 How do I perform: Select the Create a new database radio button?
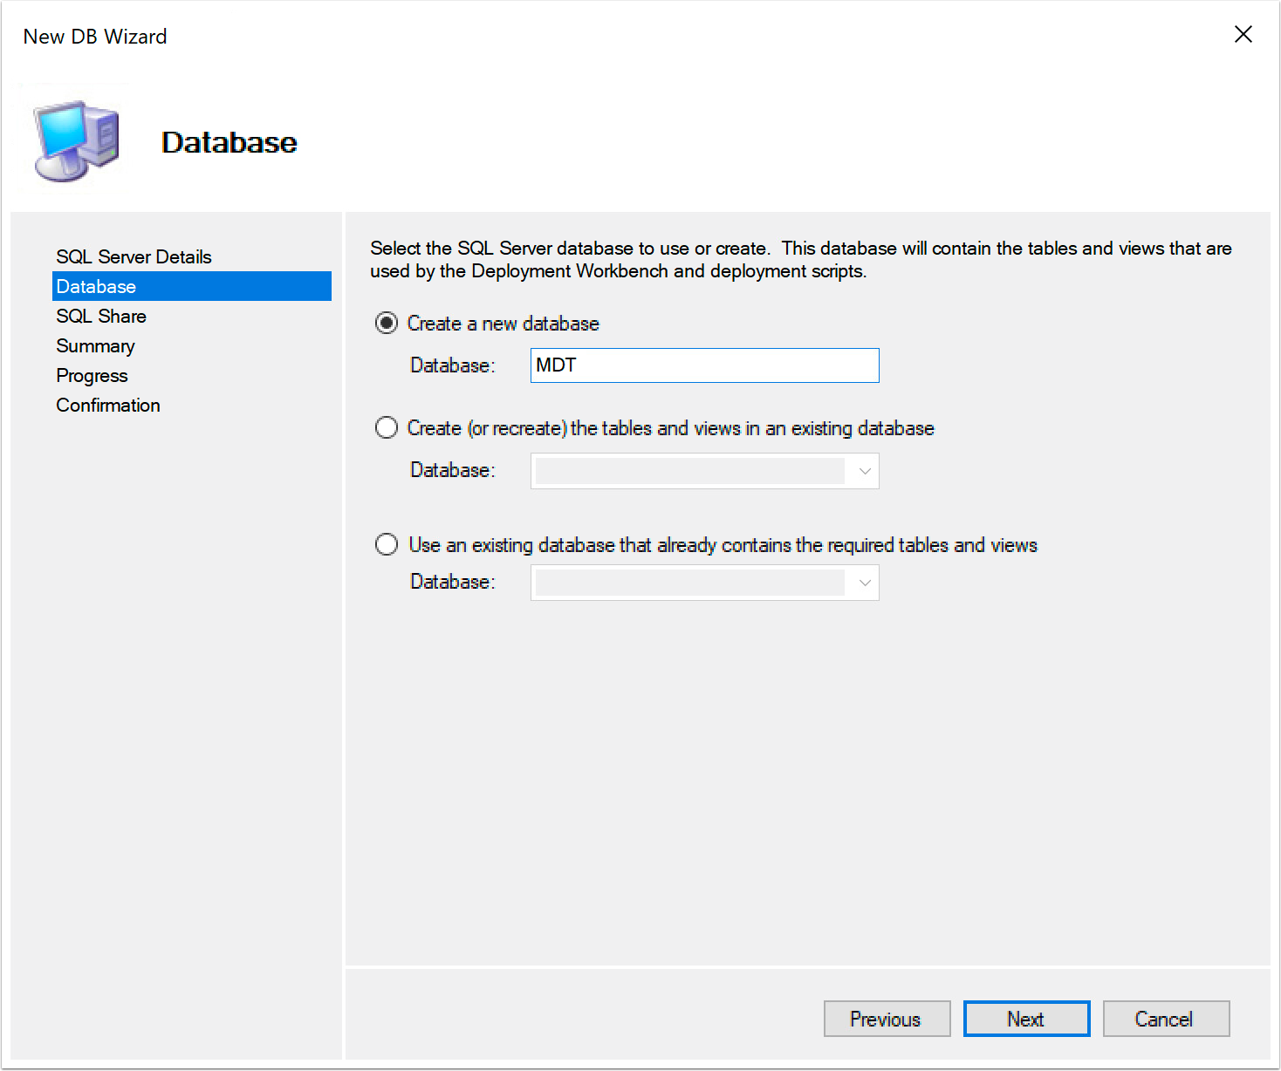tap(386, 322)
